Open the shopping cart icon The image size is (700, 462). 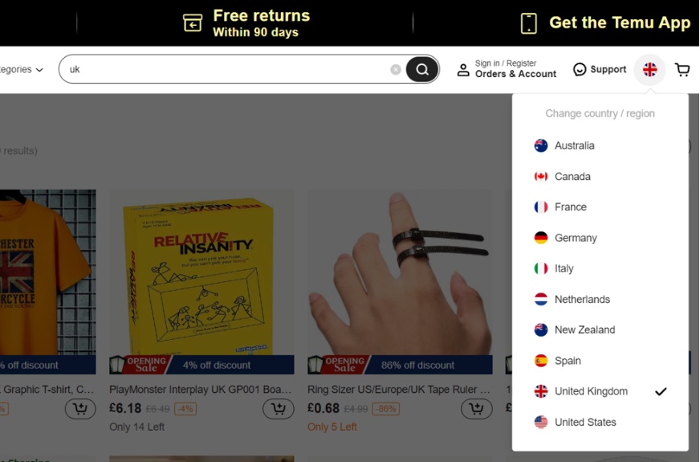pyautogui.click(x=682, y=70)
